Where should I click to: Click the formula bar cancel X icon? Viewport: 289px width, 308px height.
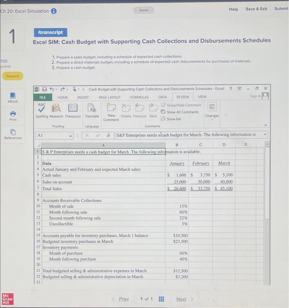click(x=87, y=136)
